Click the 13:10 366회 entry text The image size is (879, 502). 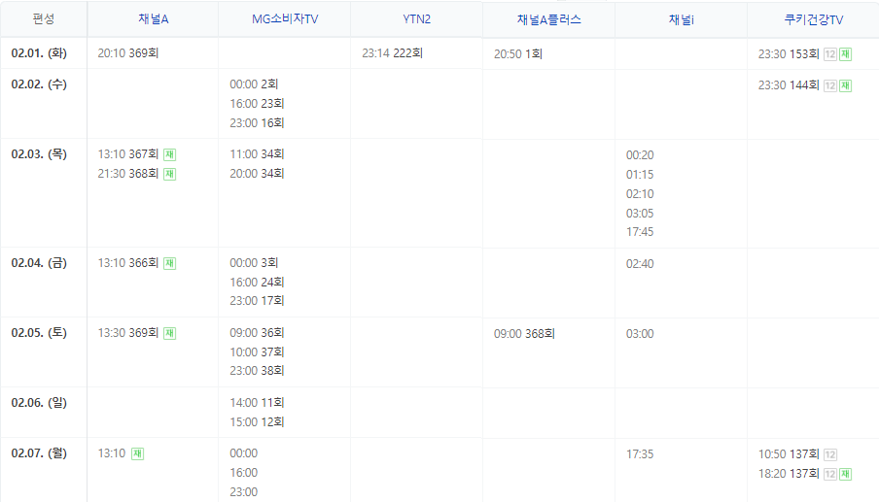coord(127,263)
